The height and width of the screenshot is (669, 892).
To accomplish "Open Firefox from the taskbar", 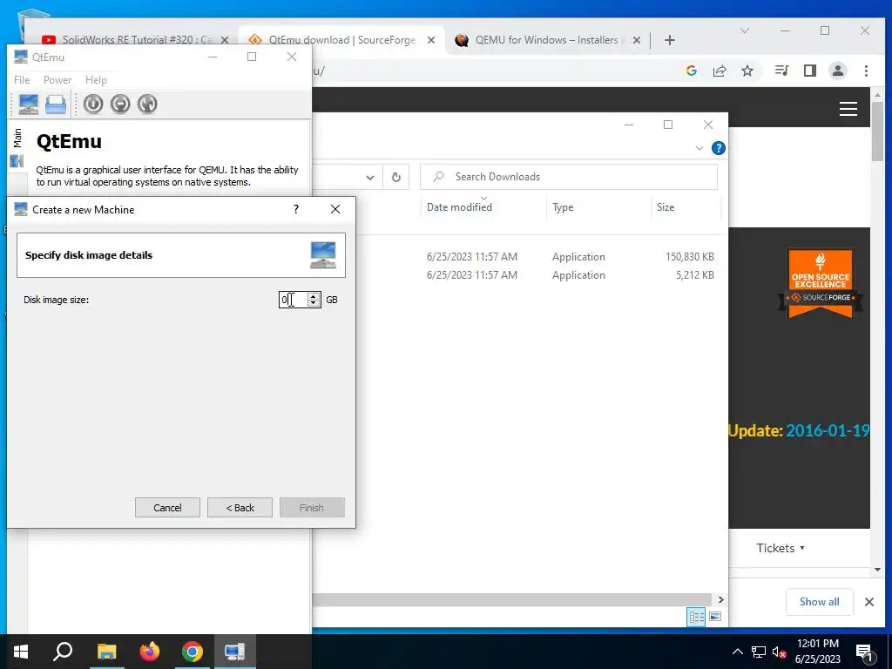I will pyautogui.click(x=150, y=652).
